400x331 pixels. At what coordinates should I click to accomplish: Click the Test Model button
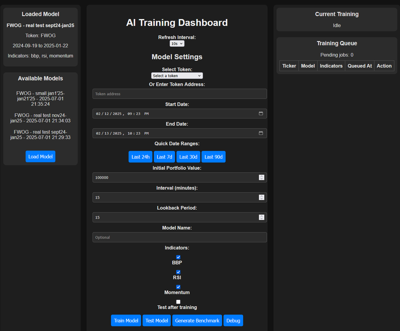(x=157, y=320)
